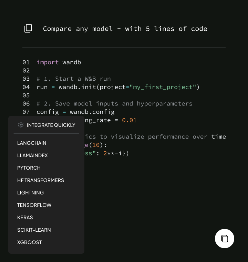Open the HF TRANSFORMERS integration

tap(41, 180)
